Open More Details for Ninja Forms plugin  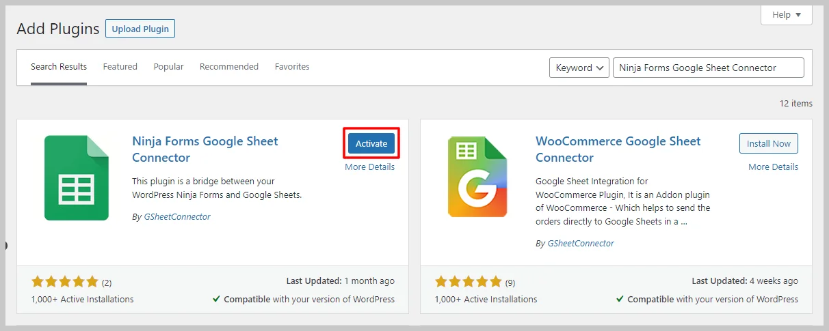369,167
